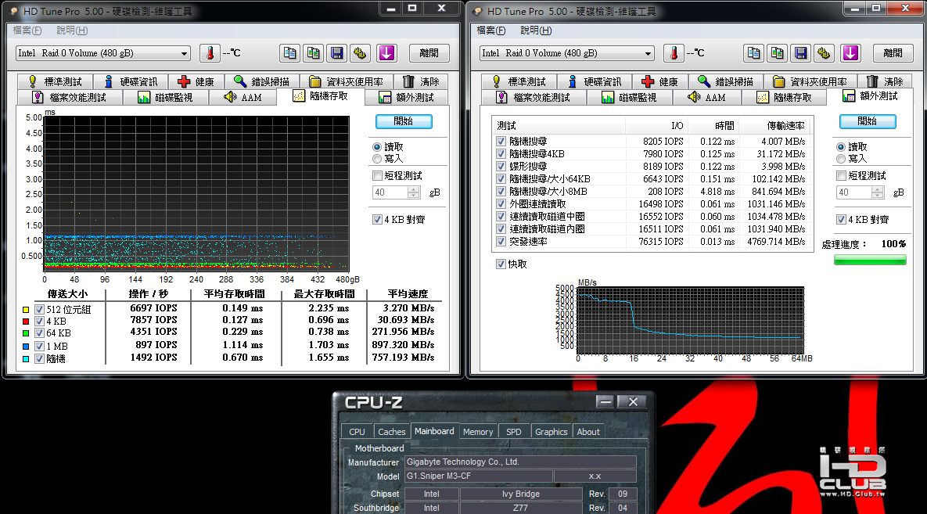Screen dimensions: 927x514
Task: Open 隨機存取 tab in right window
Action: point(785,98)
